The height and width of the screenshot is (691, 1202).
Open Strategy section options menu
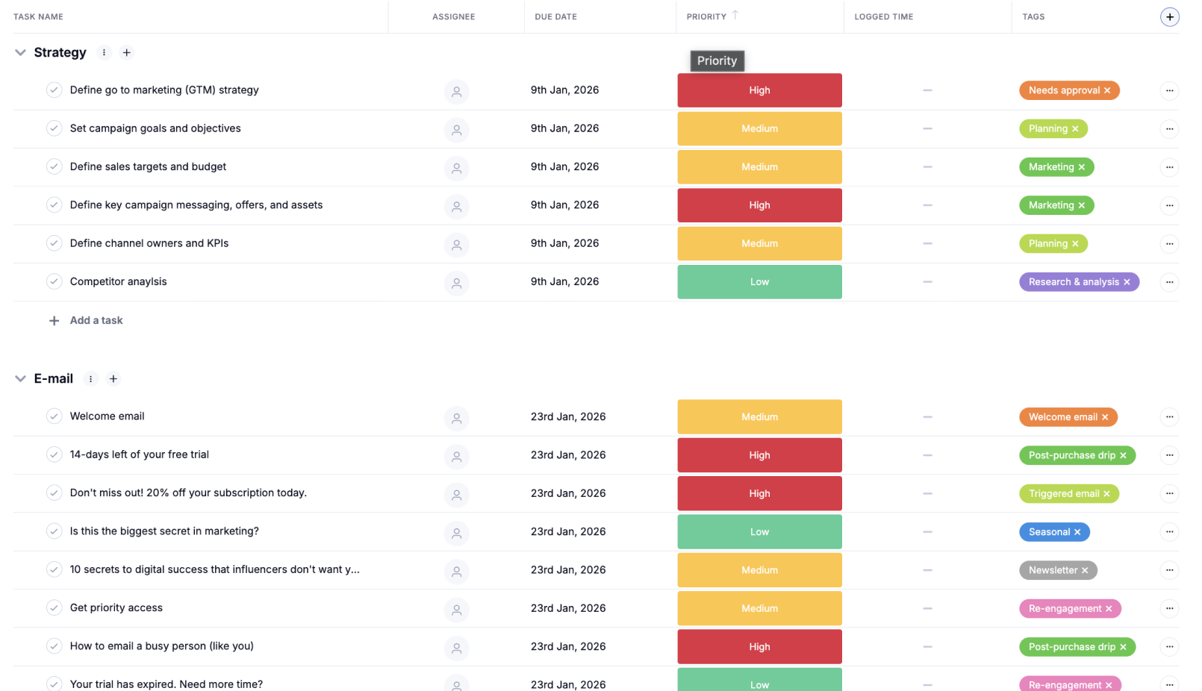(x=105, y=52)
